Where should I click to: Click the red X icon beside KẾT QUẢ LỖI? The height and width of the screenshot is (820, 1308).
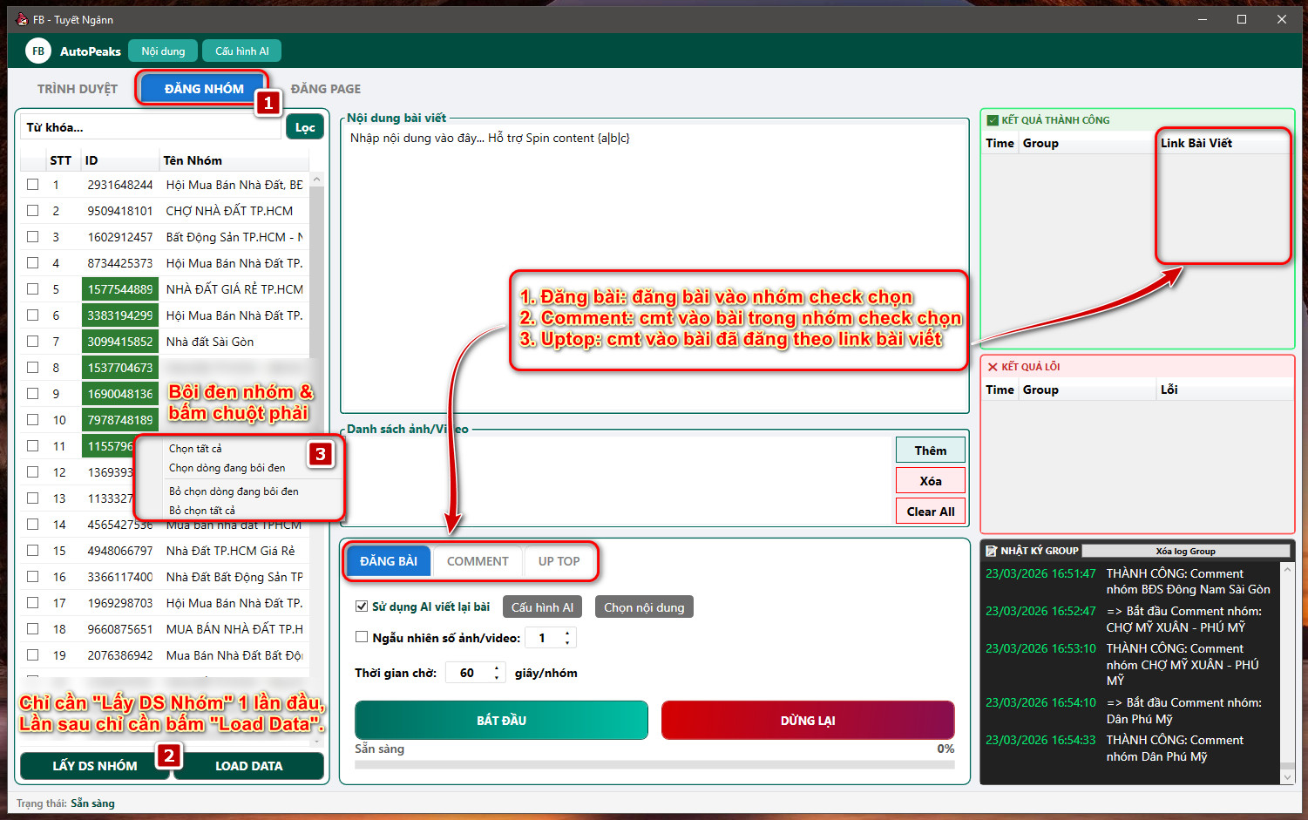[x=992, y=367]
